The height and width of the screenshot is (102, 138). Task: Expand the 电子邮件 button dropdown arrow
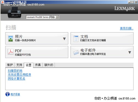click(x=130, y=53)
